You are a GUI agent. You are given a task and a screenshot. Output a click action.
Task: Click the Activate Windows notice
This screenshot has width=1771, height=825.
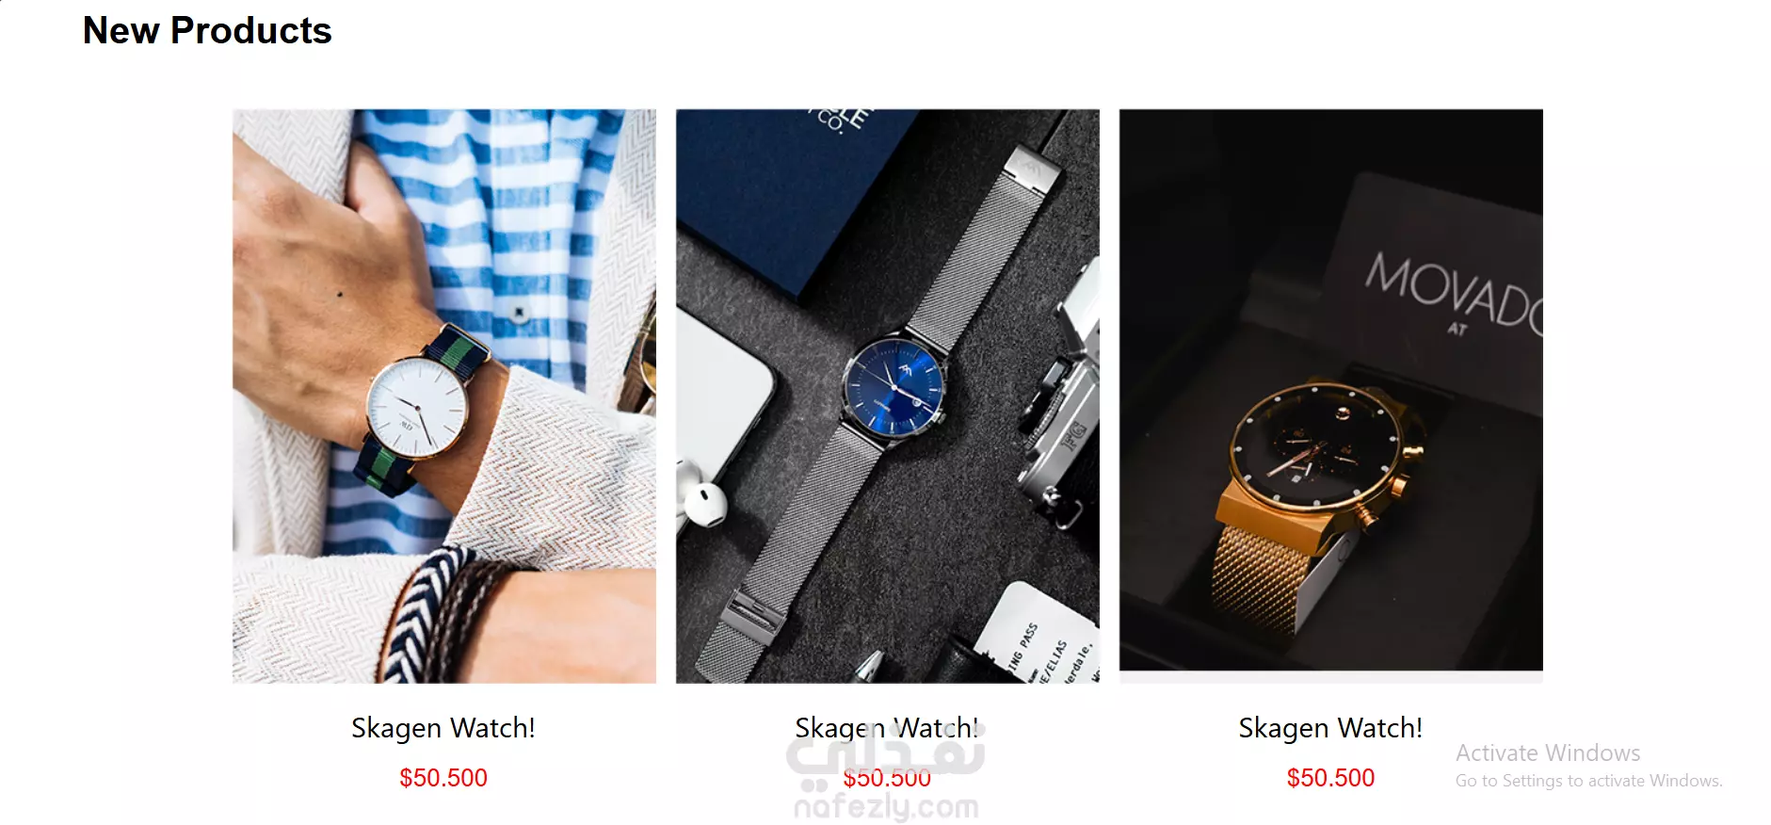[1548, 753]
